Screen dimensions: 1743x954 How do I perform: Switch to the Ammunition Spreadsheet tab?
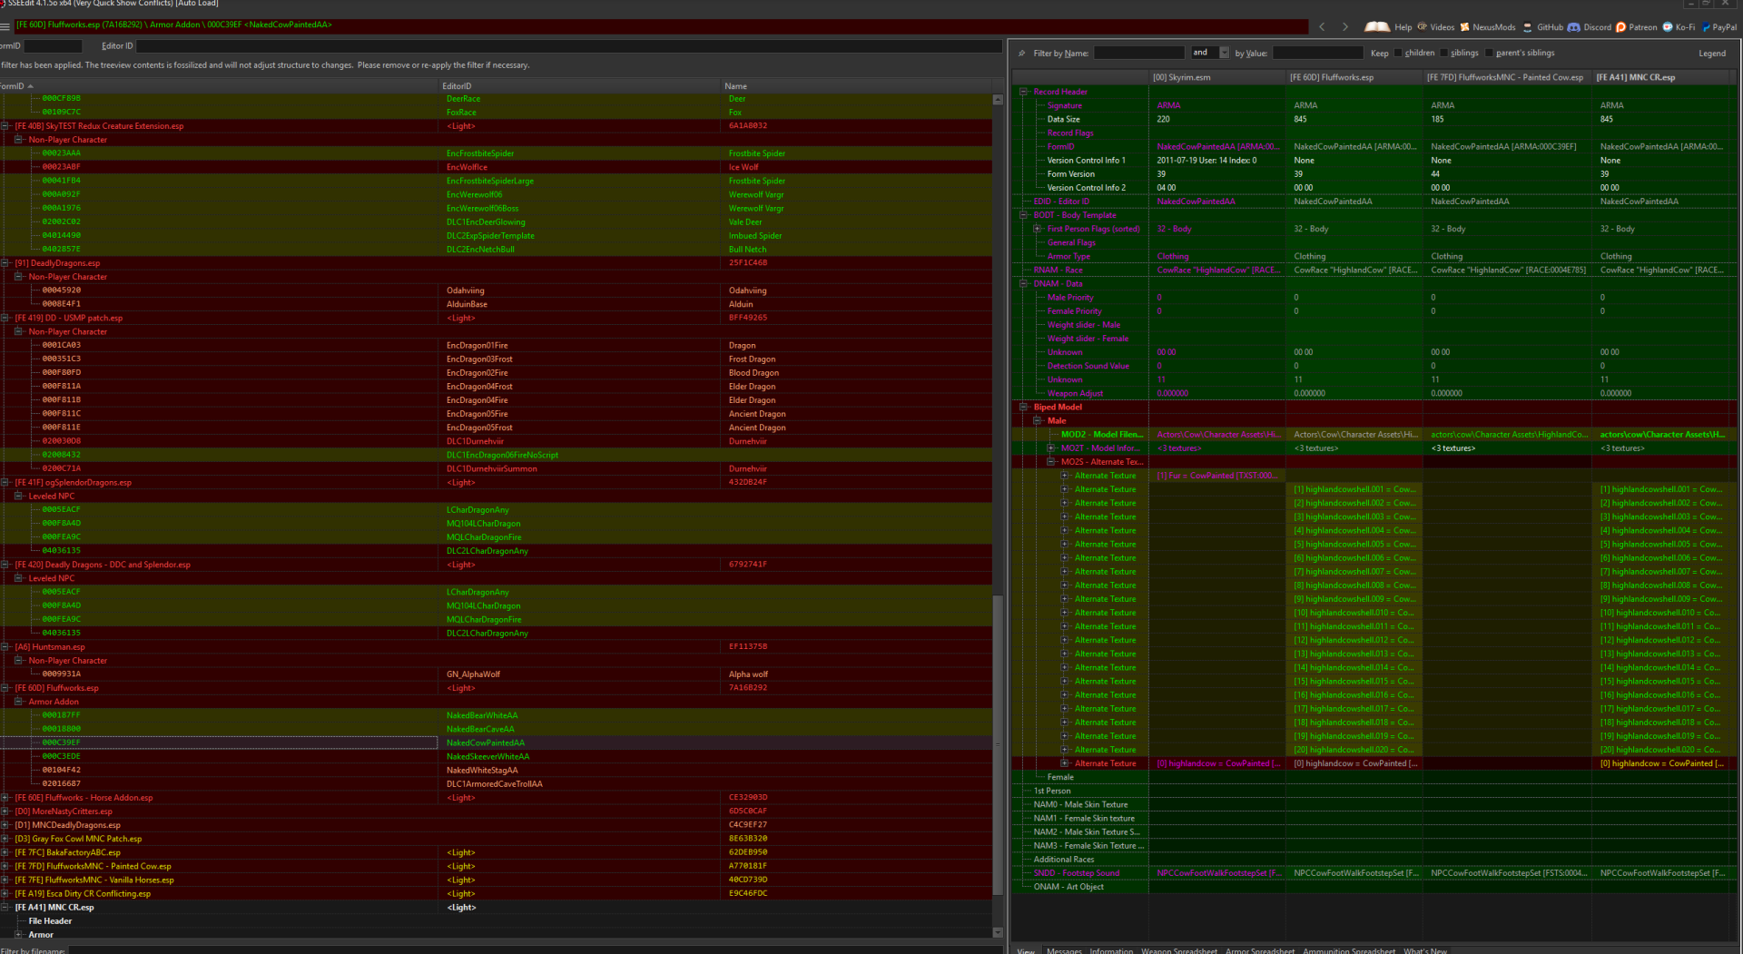point(1349,950)
